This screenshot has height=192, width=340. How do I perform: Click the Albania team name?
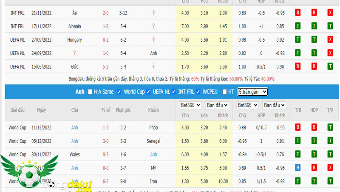tap(75, 26)
